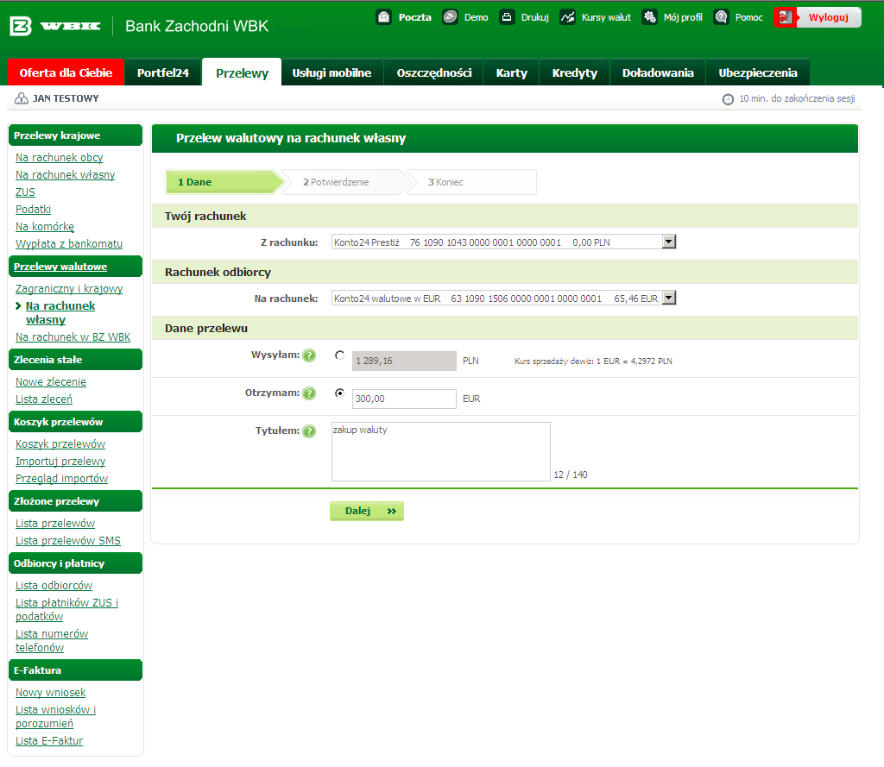This screenshot has height=767, width=884.
Task: Switch to the Kredyty tab
Action: coord(574,72)
